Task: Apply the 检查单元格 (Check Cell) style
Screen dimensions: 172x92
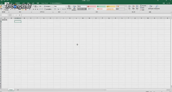Action: coord(82,9)
